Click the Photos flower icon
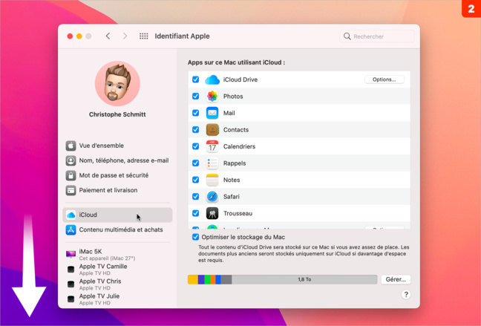This screenshot has width=481, height=326. pos(212,97)
